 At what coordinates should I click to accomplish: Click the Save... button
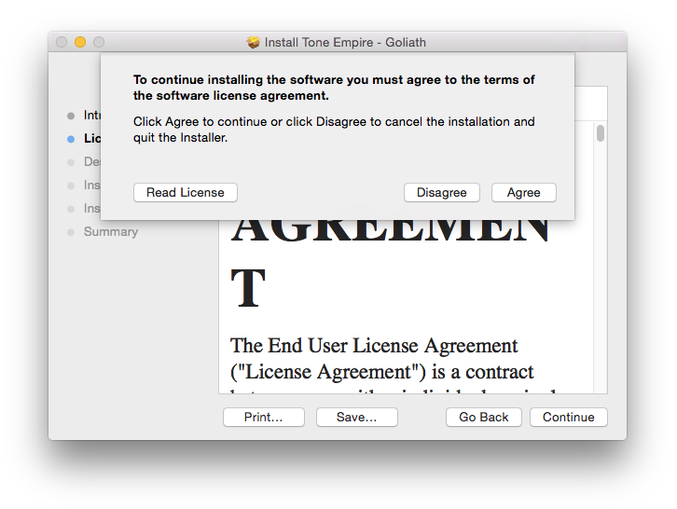356,417
